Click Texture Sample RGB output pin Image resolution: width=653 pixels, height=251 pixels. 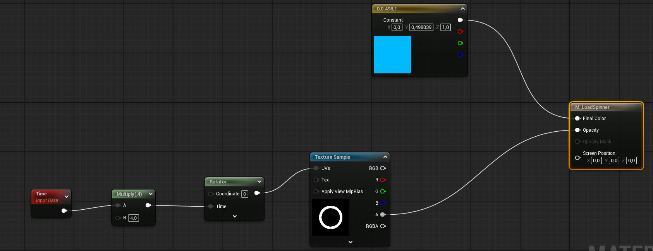pos(383,168)
